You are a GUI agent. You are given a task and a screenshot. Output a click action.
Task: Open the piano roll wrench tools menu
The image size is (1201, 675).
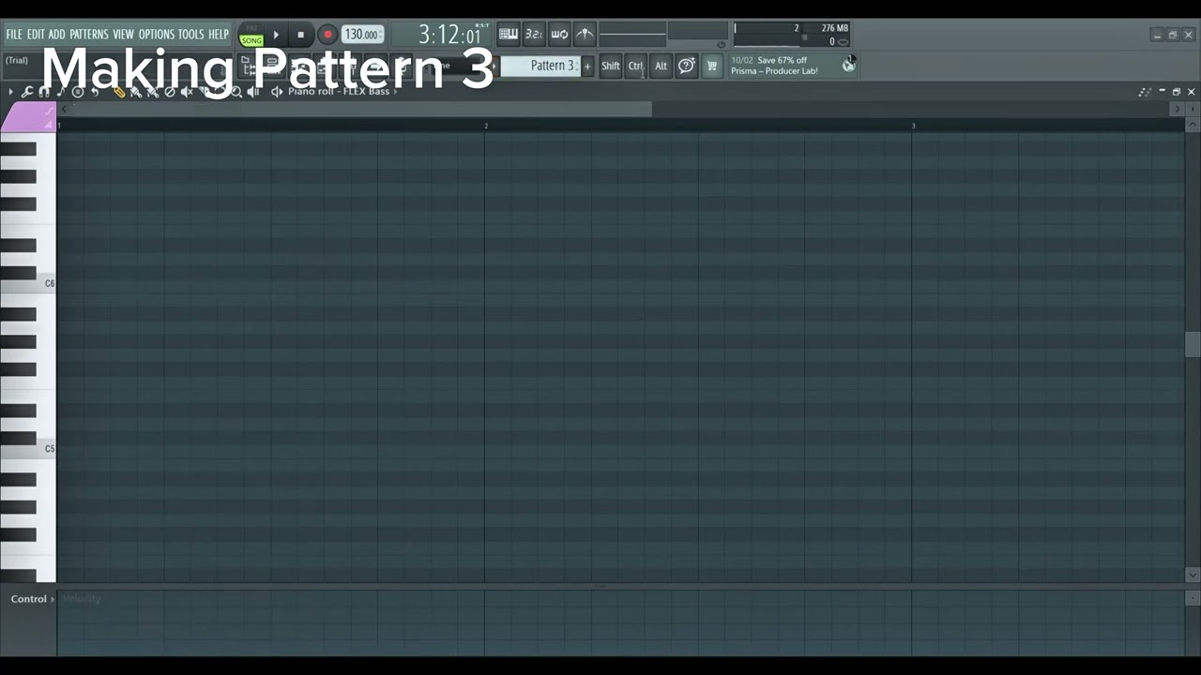pyautogui.click(x=27, y=92)
